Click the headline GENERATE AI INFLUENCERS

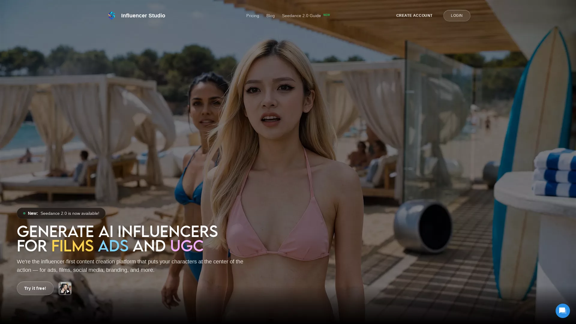[117, 232]
